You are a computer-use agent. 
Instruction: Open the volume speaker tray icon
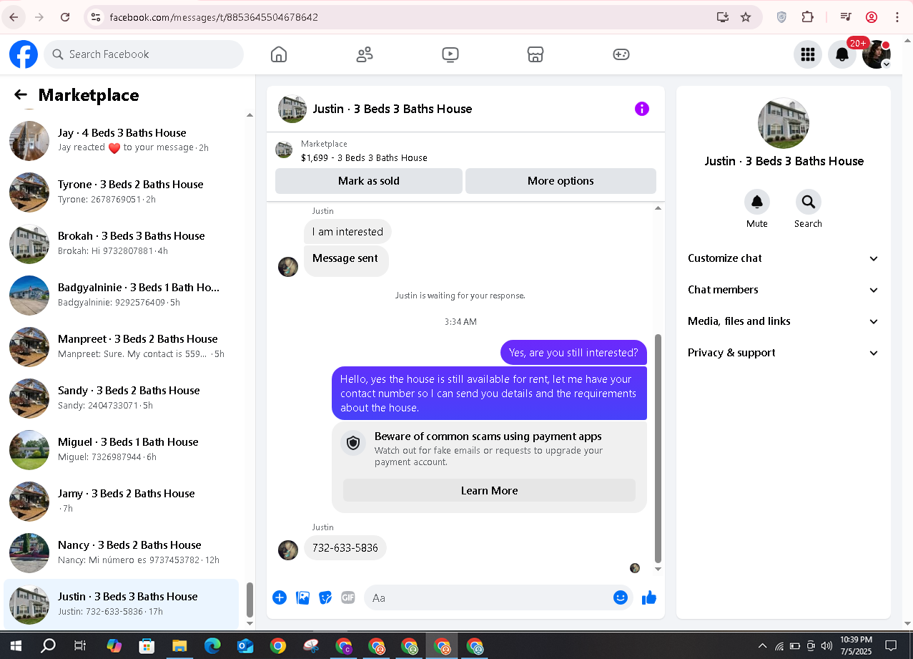click(x=826, y=646)
